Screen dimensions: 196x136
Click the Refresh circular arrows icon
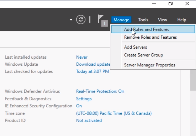(x=81, y=20)
